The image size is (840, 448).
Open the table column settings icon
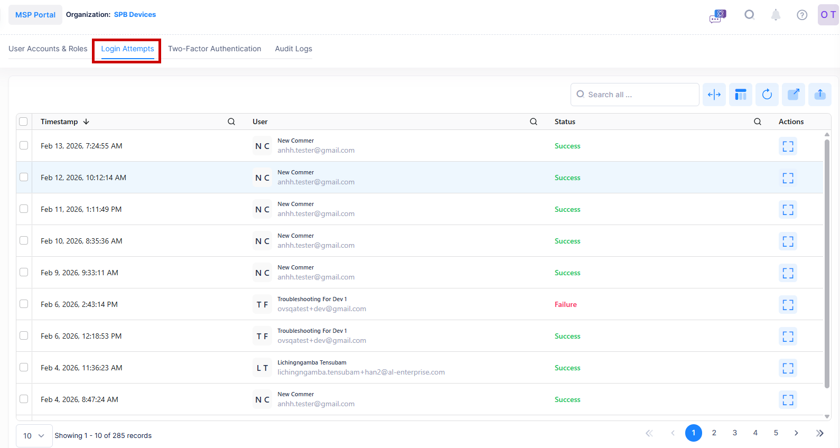740,95
